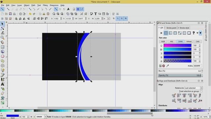
Task: Toggle Treat selection as group checkbox
Action: click(201, 91)
